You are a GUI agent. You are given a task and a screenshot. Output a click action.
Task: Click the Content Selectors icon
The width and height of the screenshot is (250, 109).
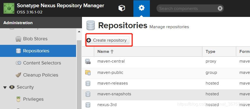coord(18,63)
